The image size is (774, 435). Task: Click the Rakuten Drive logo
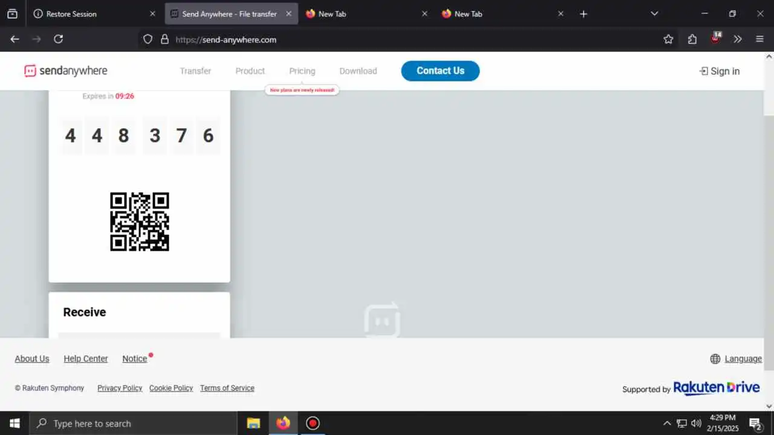point(717,388)
